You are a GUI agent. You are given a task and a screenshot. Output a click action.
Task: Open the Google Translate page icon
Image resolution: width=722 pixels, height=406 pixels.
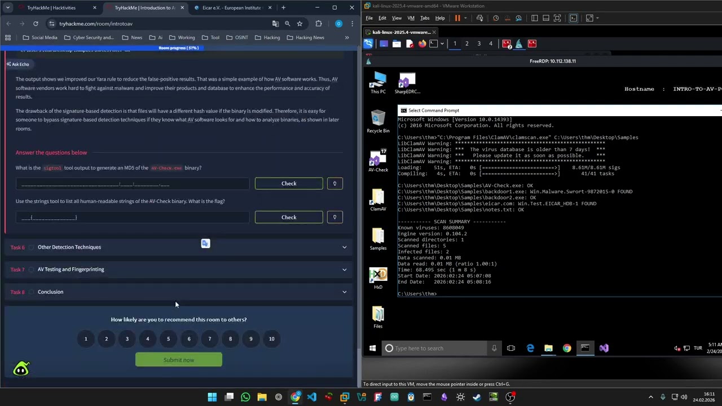(275, 24)
